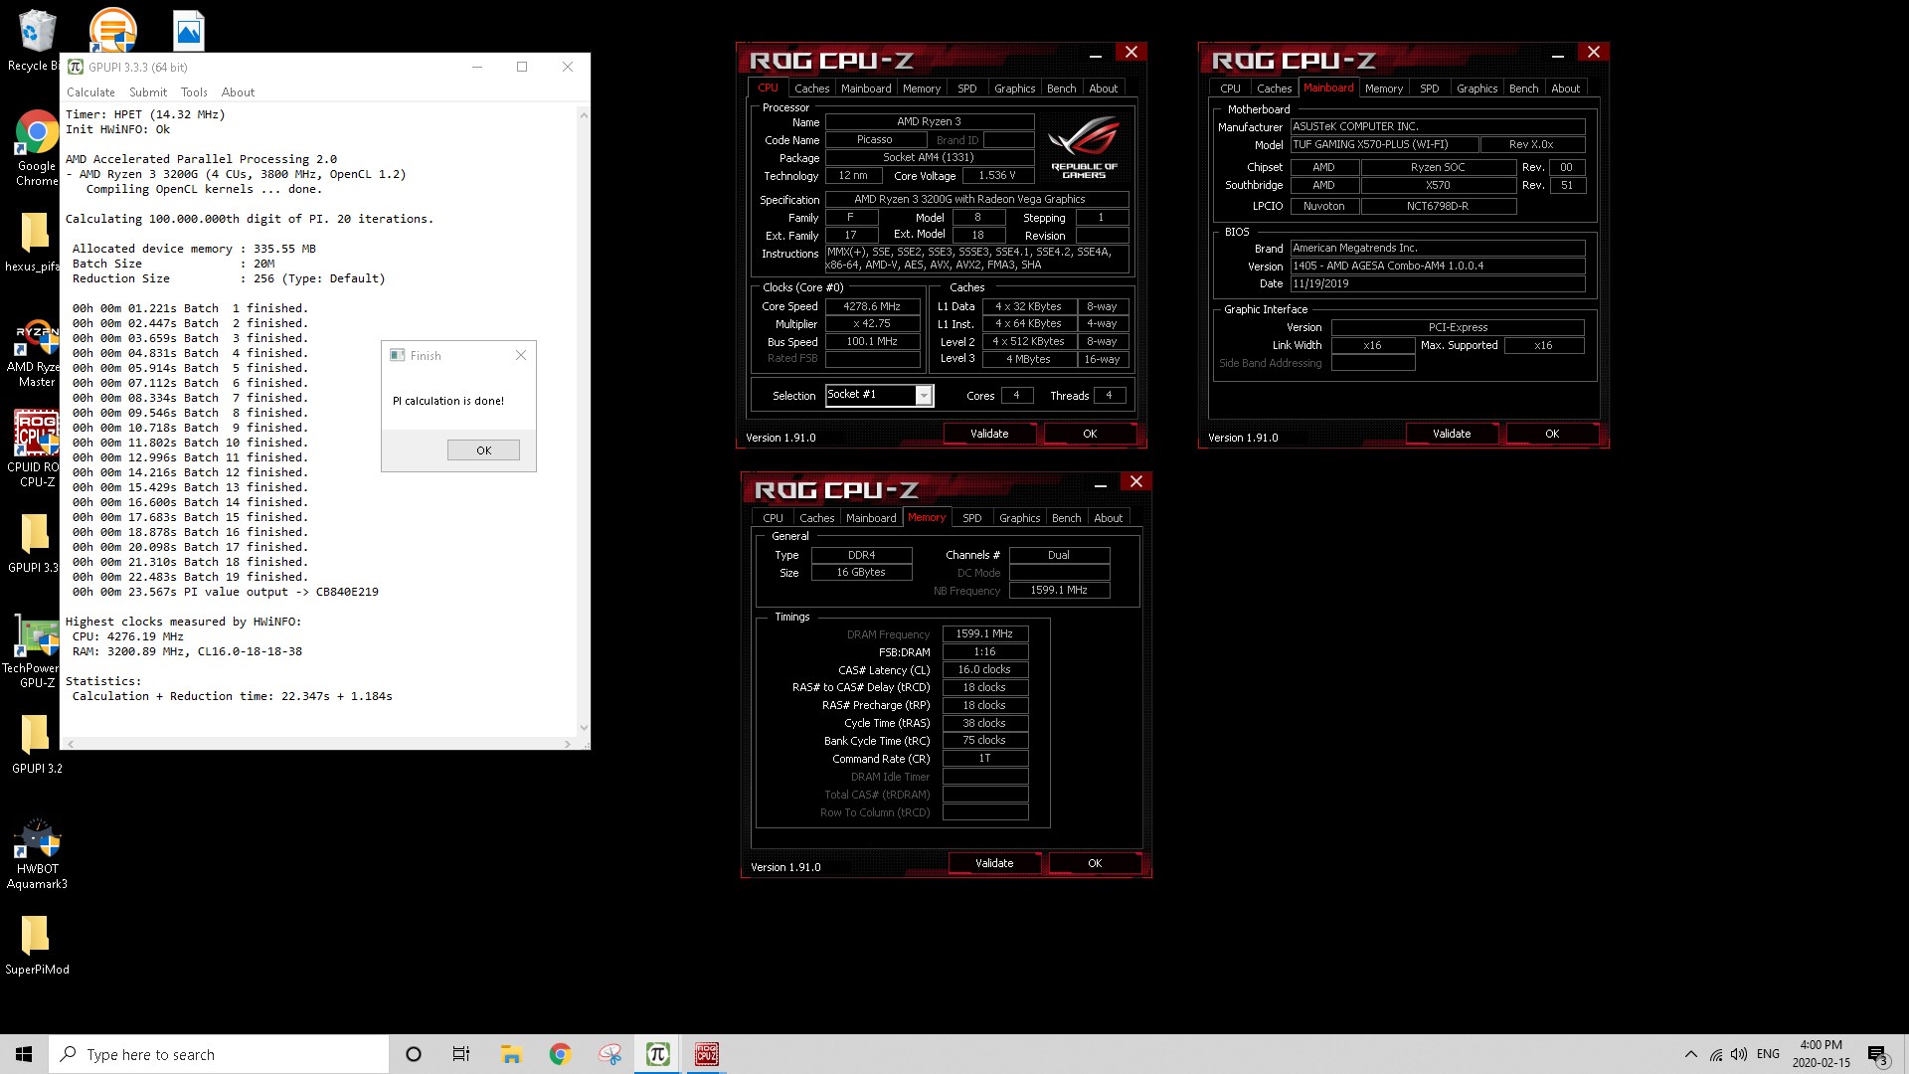Click the taskbar clock and date
The height and width of the screenshot is (1074, 1909).
[1822, 1054]
